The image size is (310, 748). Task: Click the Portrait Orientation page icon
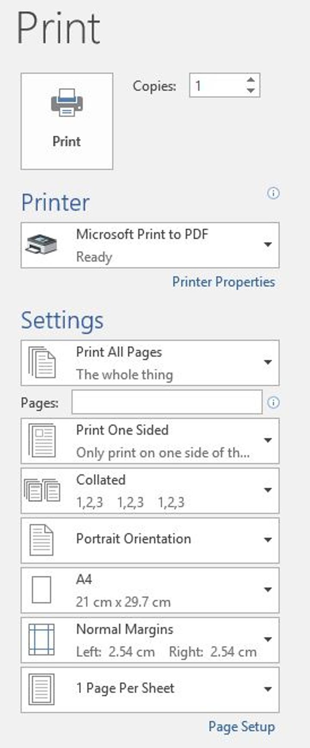click(x=42, y=540)
